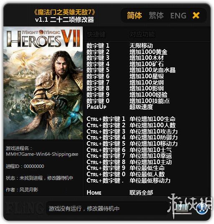
Task: Select 单位增加100生命 option
Action: (x=153, y=119)
